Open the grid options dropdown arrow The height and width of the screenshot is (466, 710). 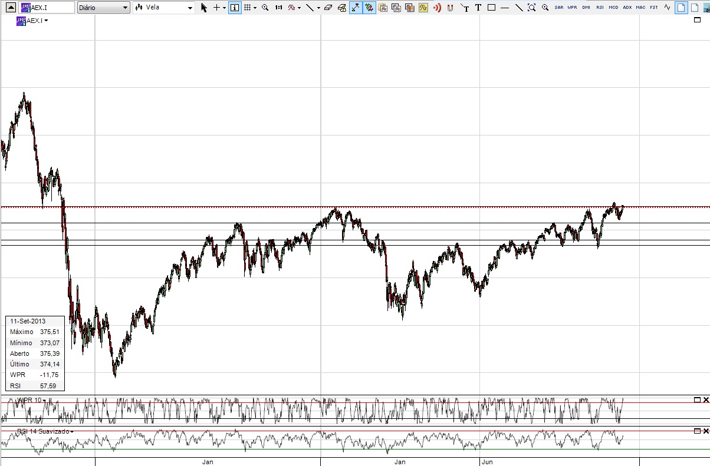[x=255, y=8]
